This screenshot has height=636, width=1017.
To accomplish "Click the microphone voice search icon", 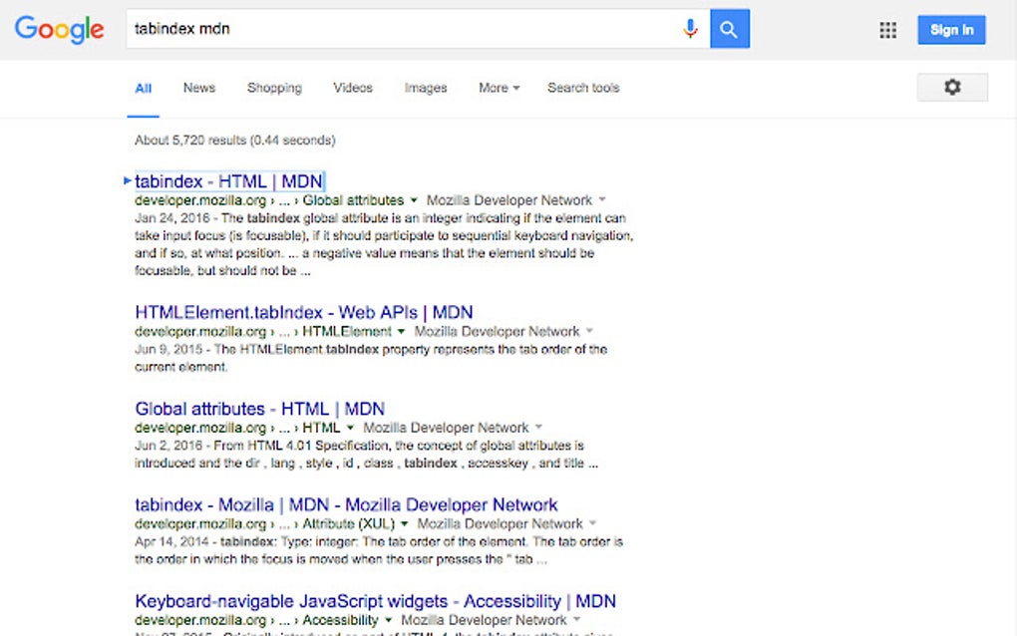I will (691, 29).
